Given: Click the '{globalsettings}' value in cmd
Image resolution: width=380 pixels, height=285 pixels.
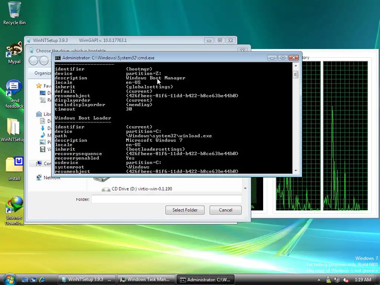Looking at the screenshot, I should pos(150,87).
